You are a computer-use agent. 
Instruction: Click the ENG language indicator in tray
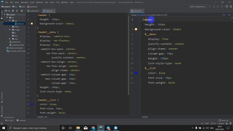click(212, 128)
